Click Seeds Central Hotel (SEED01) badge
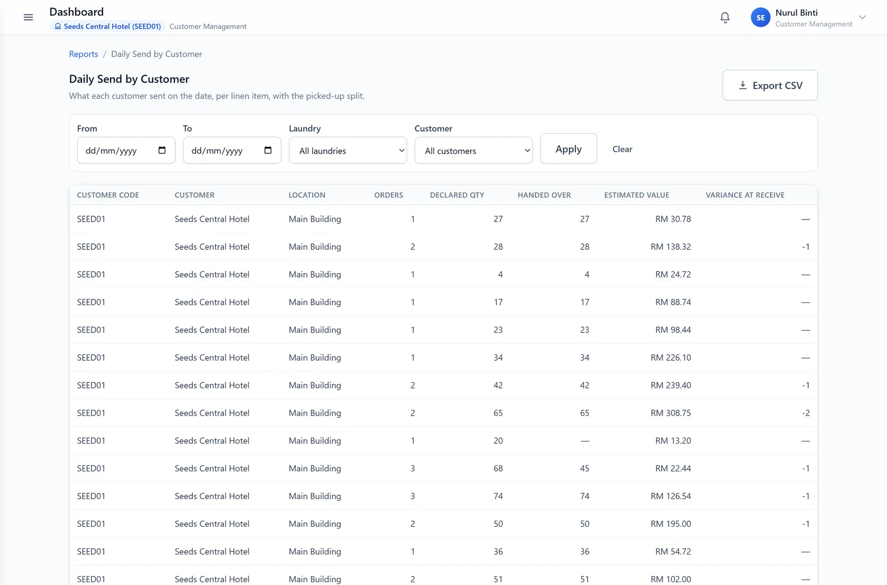Screen dimensions: 887x585 pos(108,26)
